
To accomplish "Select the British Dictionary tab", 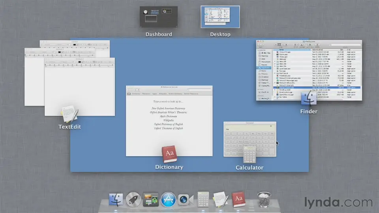I will 175,94.
